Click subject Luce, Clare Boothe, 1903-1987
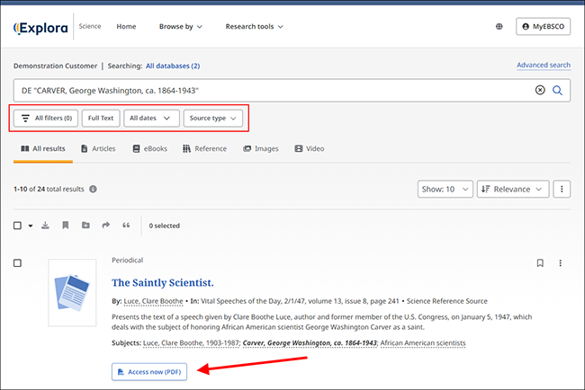 pyautogui.click(x=191, y=342)
